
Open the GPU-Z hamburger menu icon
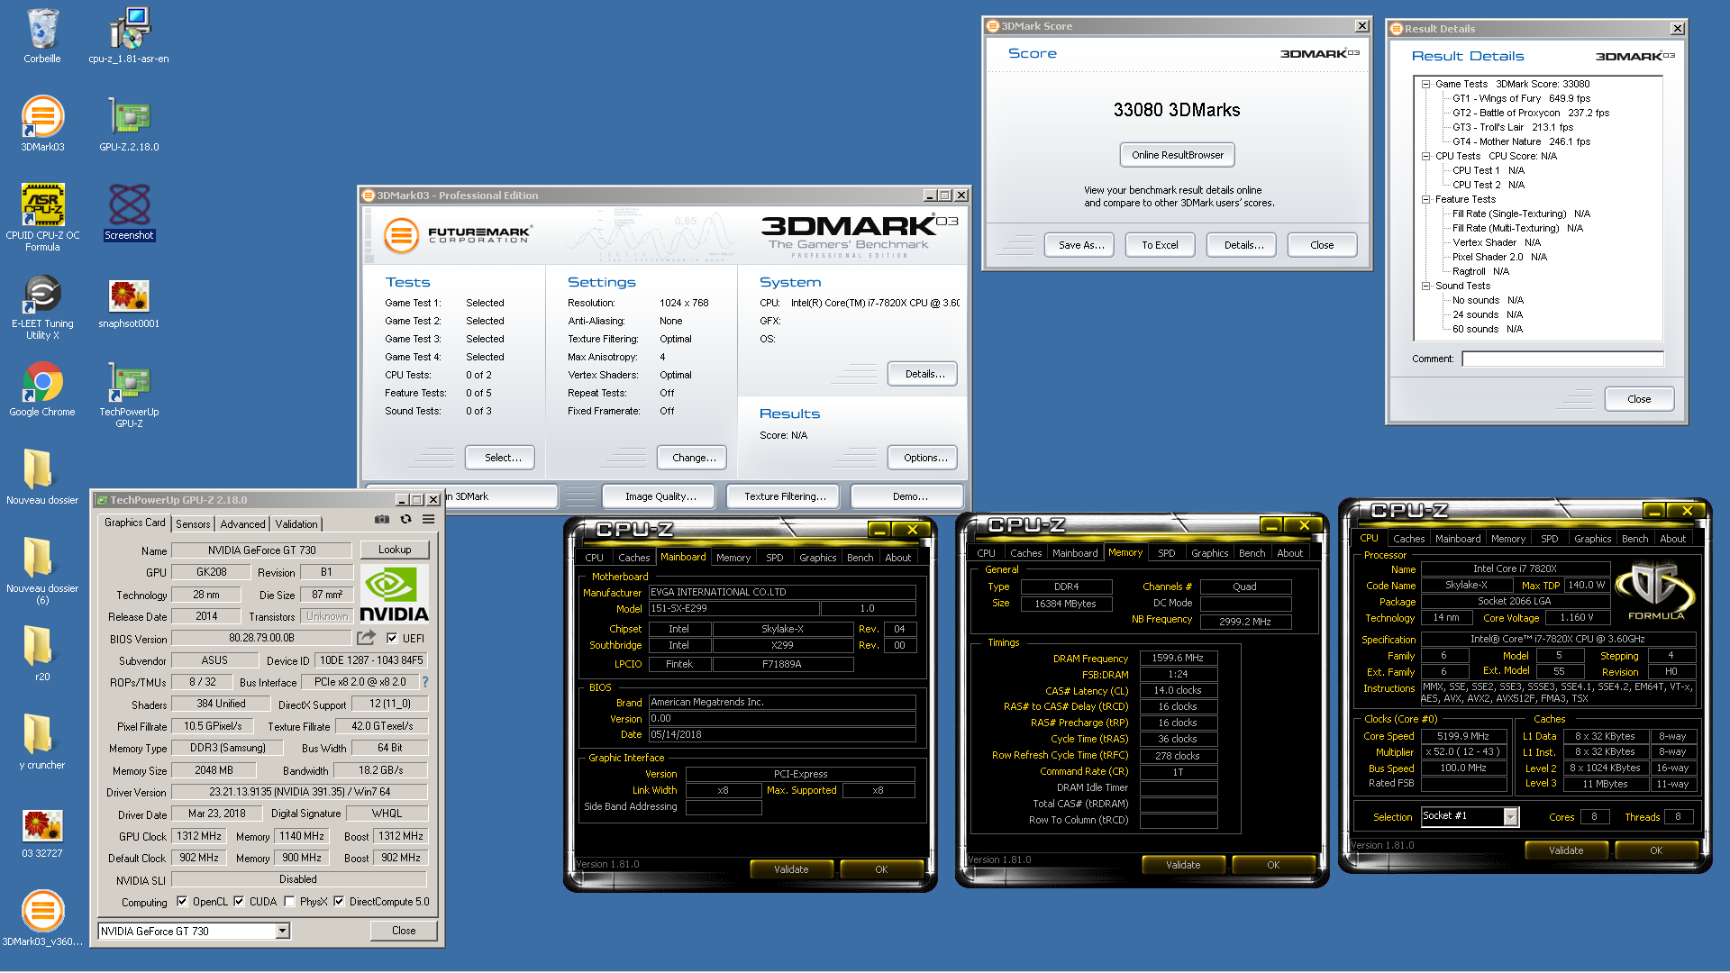[429, 520]
